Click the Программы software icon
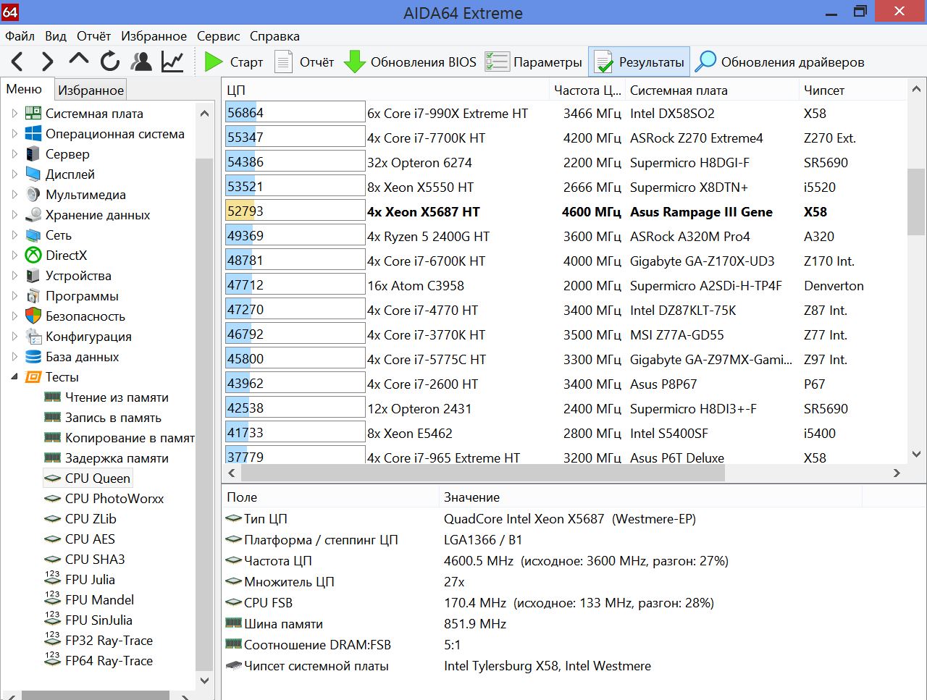The width and height of the screenshot is (927, 700). [33, 296]
